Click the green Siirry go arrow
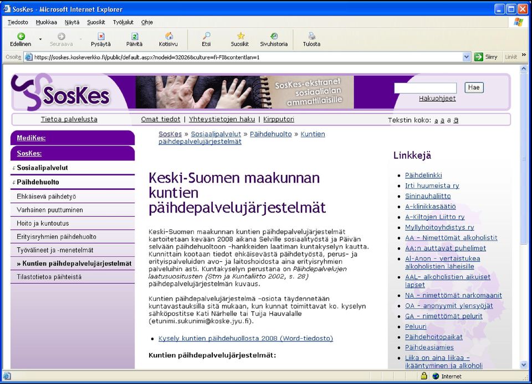The height and width of the screenshot is (384, 532). point(478,57)
